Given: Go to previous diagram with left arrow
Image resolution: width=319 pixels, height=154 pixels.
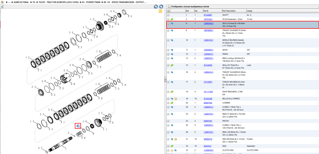Looking at the screenshot, I should point(156,6).
